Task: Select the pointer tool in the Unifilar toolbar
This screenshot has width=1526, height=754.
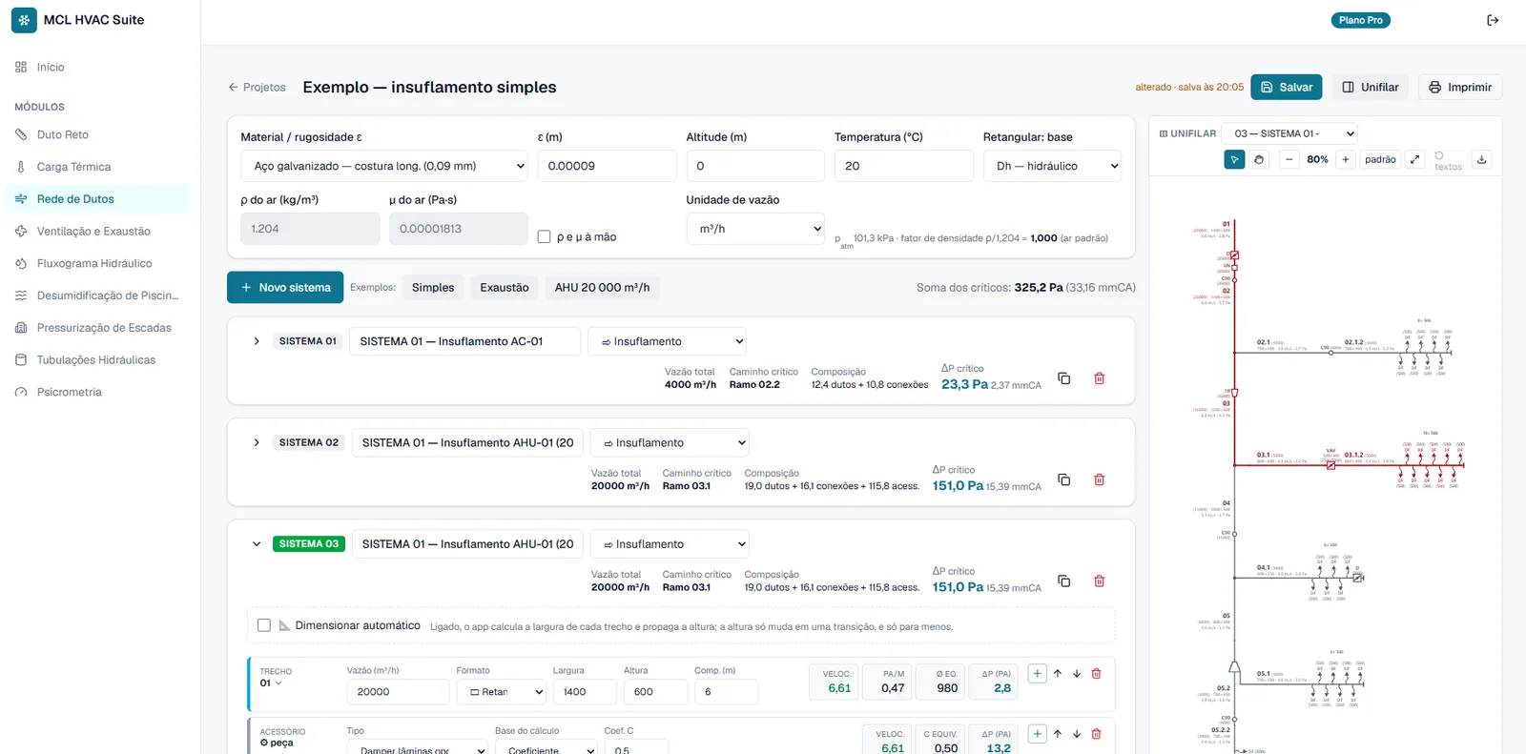Action: click(1234, 159)
